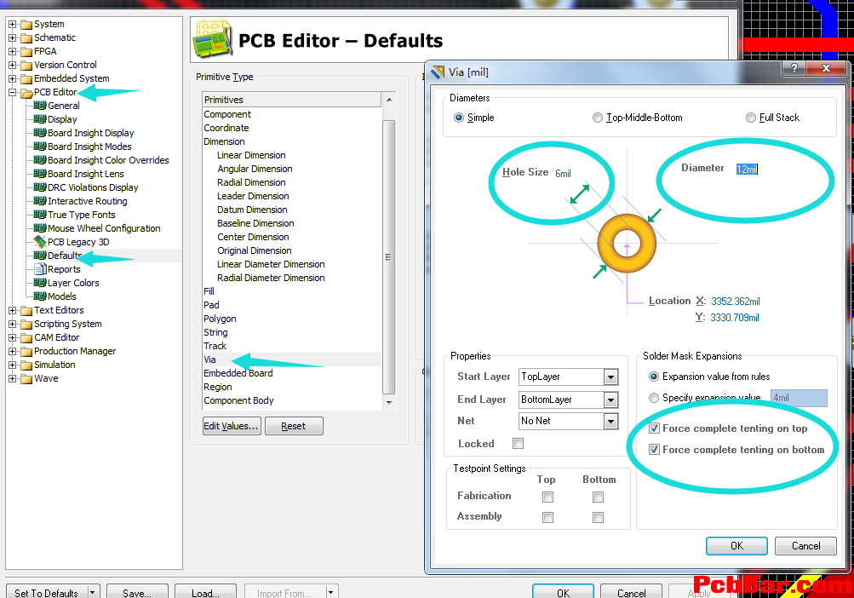Viewport: 854px width, 598px height.
Task: Click the FPGA folder icon
Action: pos(26,52)
